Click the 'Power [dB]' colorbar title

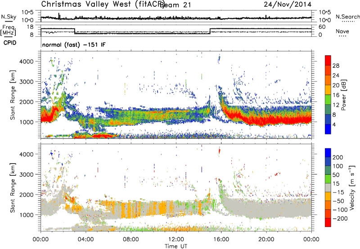pos(343,95)
